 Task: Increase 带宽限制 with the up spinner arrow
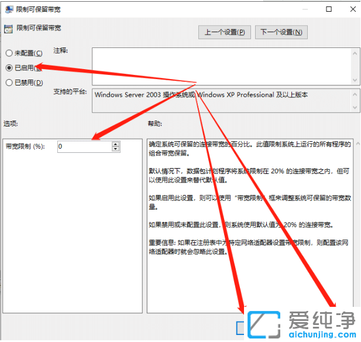pyautogui.click(x=115, y=144)
